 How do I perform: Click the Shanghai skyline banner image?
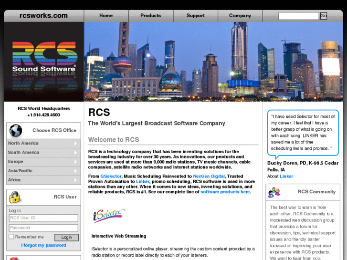[213, 62]
